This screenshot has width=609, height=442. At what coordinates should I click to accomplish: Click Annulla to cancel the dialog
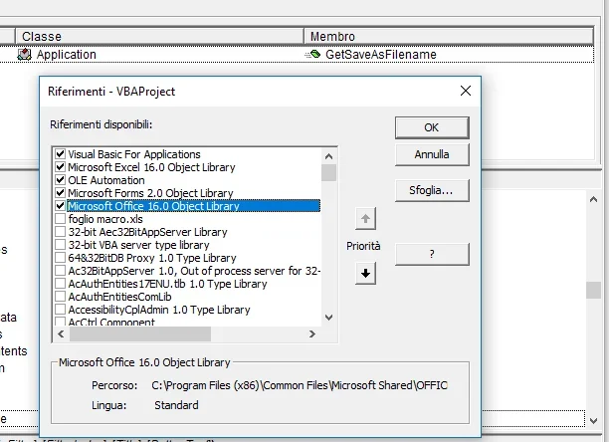pyautogui.click(x=432, y=154)
